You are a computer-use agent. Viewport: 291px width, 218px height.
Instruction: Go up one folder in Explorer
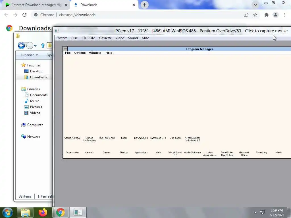click(x=43, y=45)
